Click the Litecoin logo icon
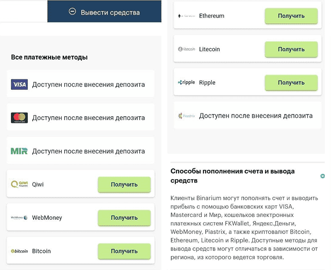 click(186, 49)
